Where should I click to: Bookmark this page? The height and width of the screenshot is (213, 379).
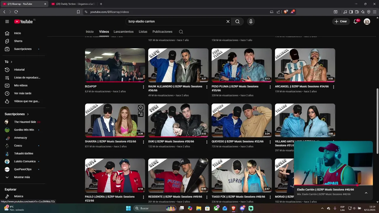click(x=78, y=12)
